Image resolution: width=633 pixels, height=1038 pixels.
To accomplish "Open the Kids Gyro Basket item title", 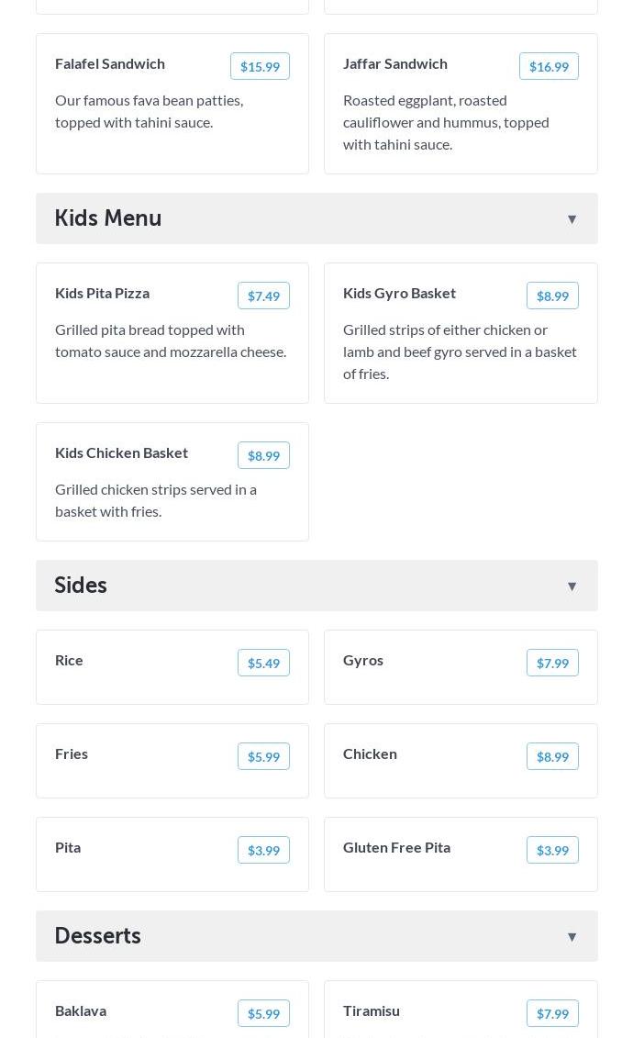I will [399, 293].
